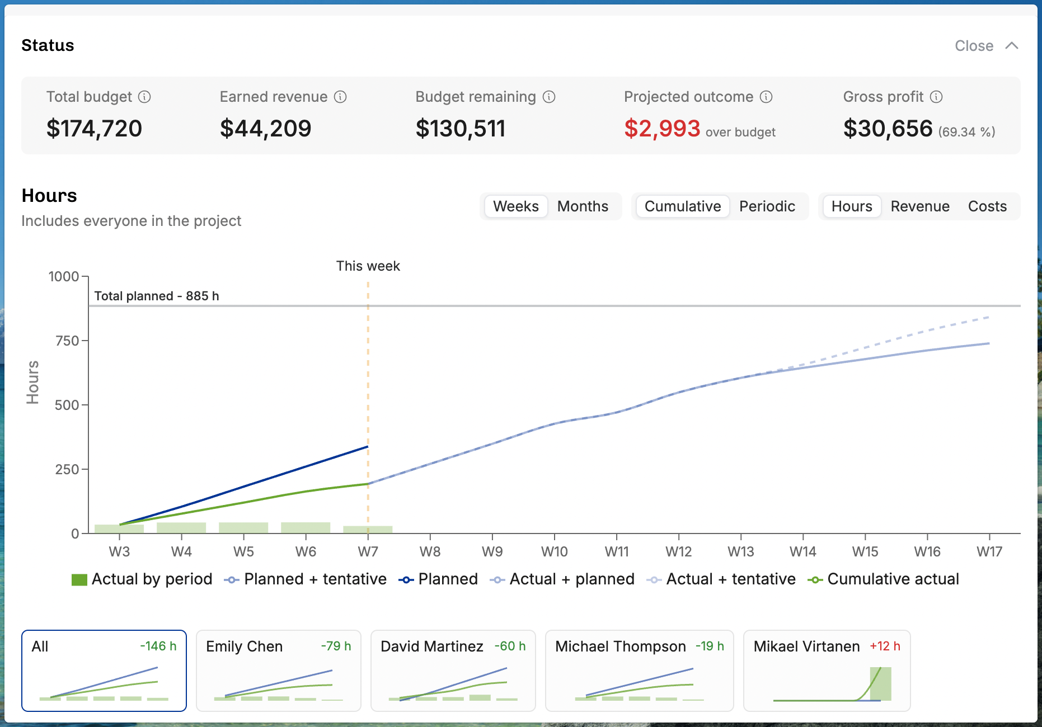The width and height of the screenshot is (1042, 727).
Task: Select the Weeks view option
Action: click(516, 206)
